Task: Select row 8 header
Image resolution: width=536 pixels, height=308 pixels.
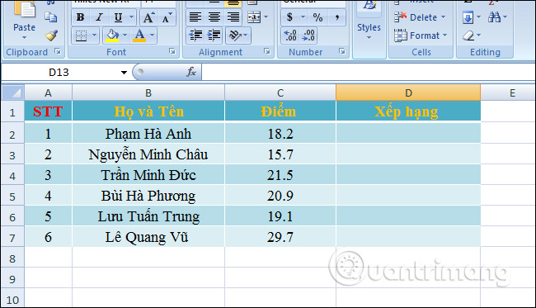Action: tap(12, 258)
